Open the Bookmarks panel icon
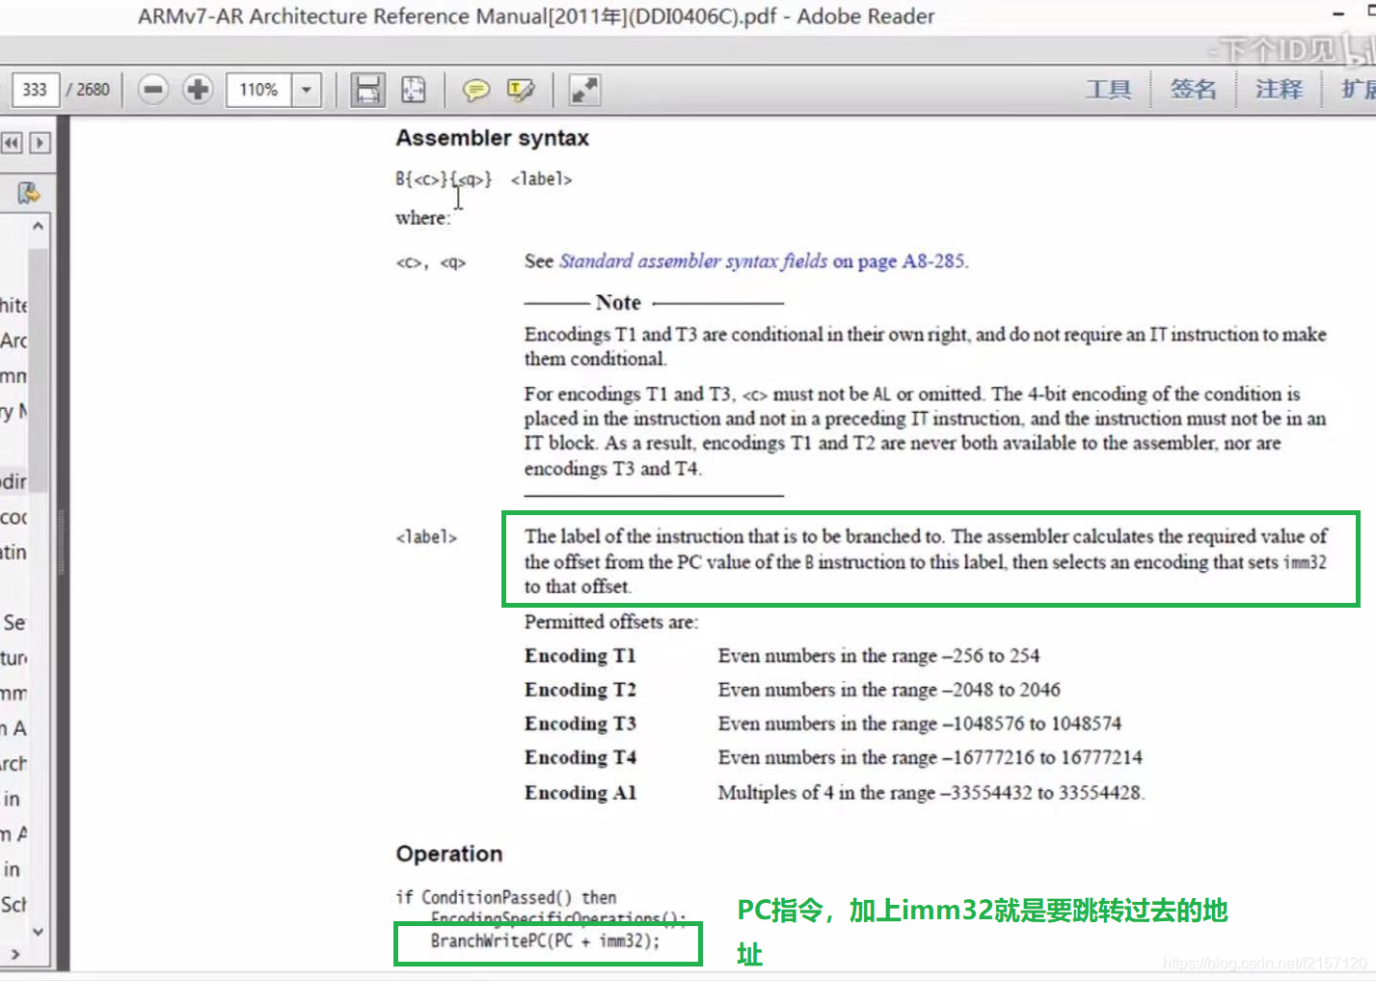 [x=27, y=192]
